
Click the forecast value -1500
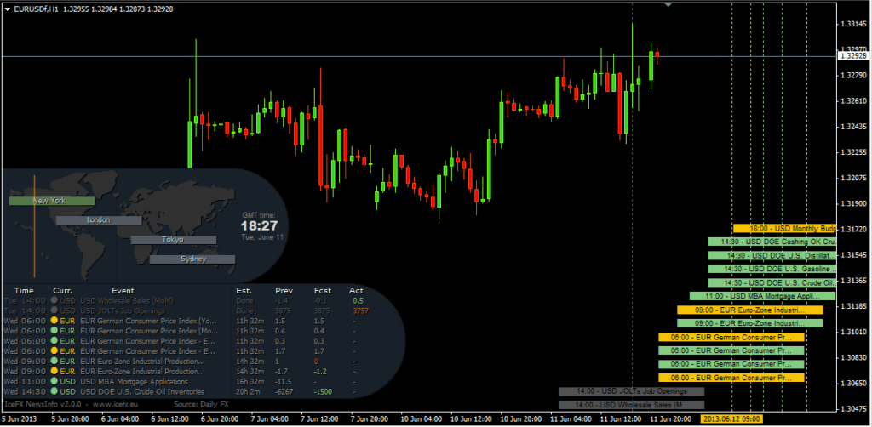tap(323, 392)
